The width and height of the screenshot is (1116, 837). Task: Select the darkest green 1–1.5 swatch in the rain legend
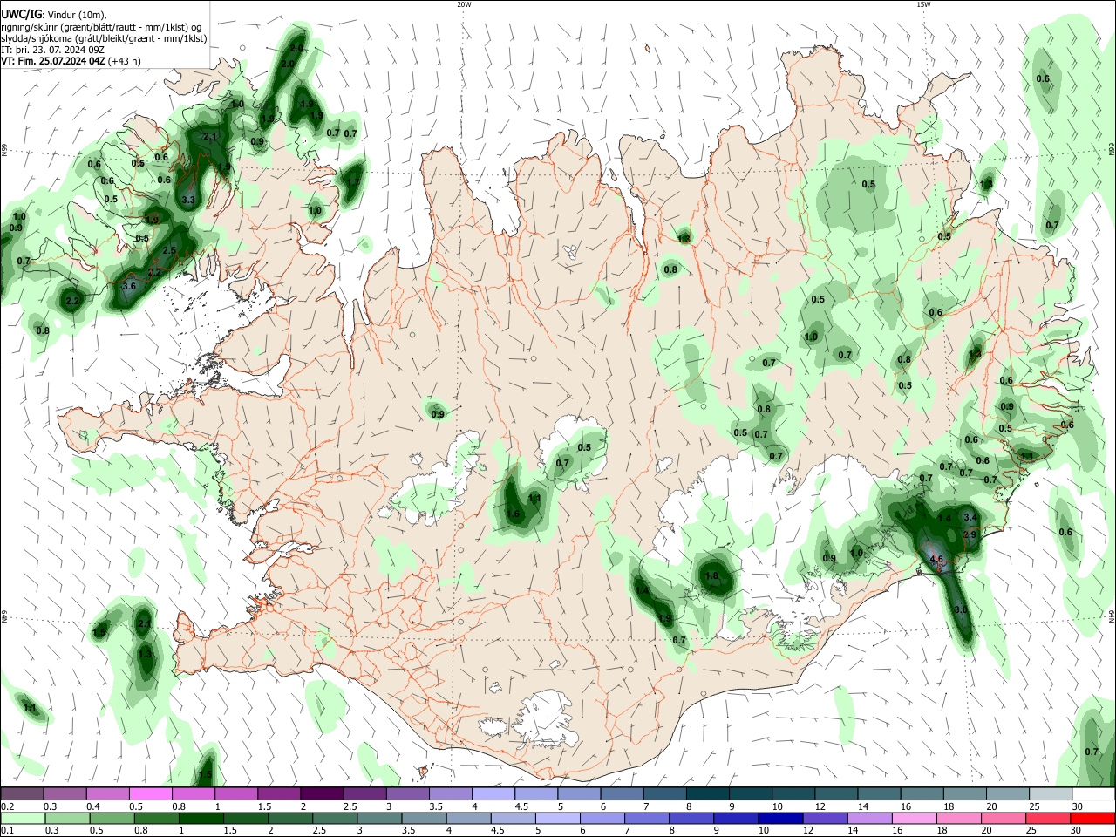tap(201, 818)
